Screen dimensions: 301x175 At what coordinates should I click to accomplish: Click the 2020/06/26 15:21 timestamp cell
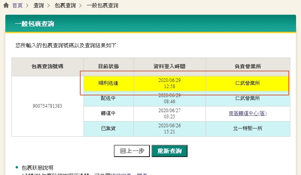tap(169, 128)
